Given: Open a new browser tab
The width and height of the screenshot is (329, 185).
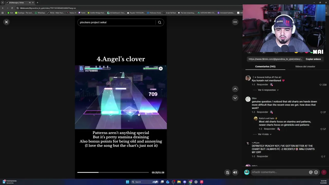Looking at the screenshot, I should coord(37,3).
